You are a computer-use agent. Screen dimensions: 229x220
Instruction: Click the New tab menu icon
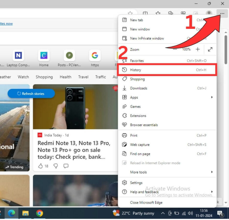(x=124, y=20)
